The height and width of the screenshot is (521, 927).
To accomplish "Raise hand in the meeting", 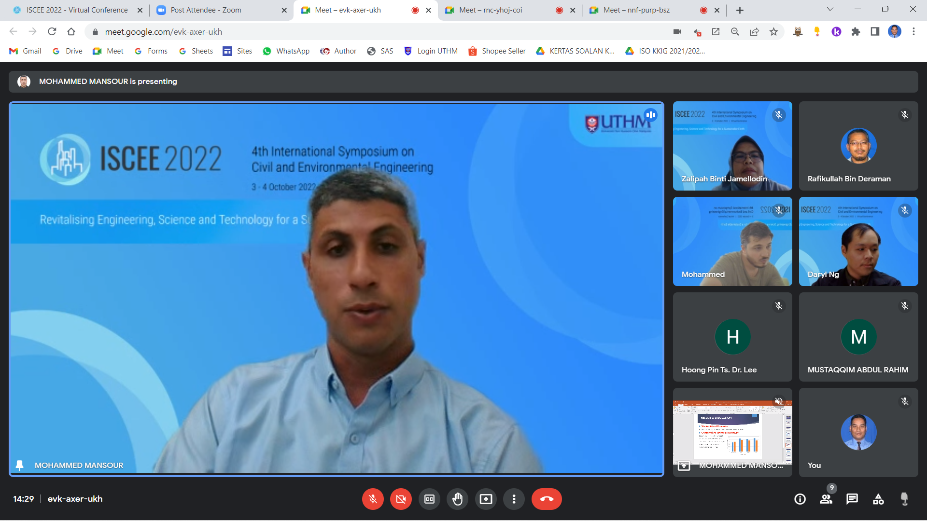I will pyautogui.click(x=457, y=499).
